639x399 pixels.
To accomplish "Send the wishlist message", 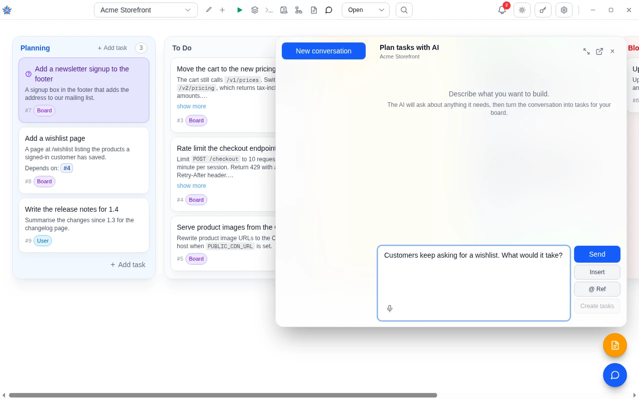I will click(x=597, y=254).
